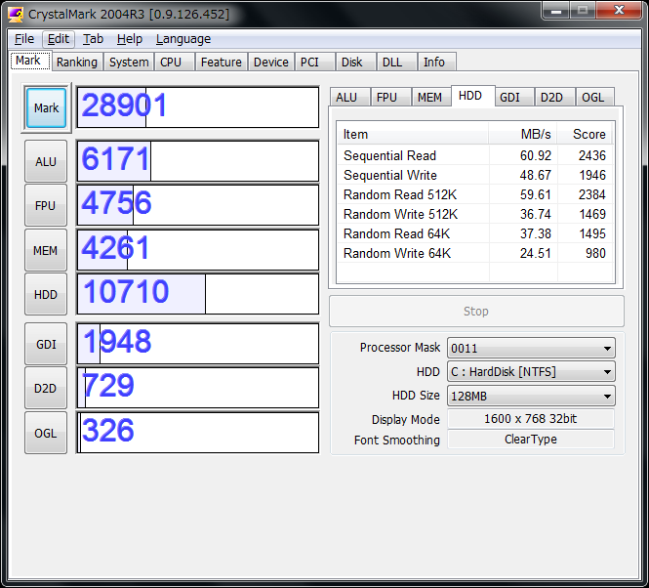Open the Device tab
The image size is (649, 588).
[271, 63]
